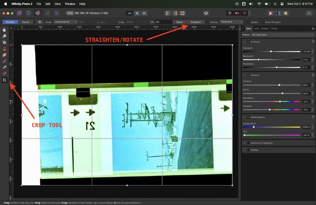
Task: Select the Crop tool in left toolbar
Action: pos(4,80)
